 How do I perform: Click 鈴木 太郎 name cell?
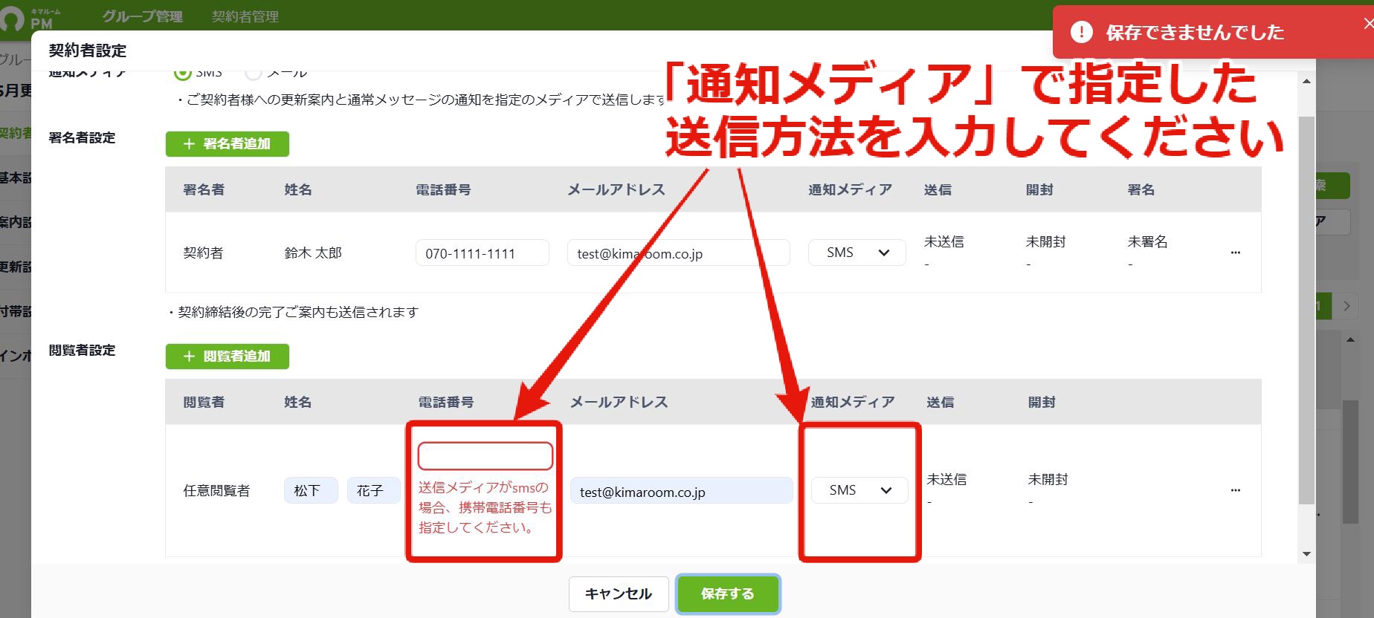(313, 253)
